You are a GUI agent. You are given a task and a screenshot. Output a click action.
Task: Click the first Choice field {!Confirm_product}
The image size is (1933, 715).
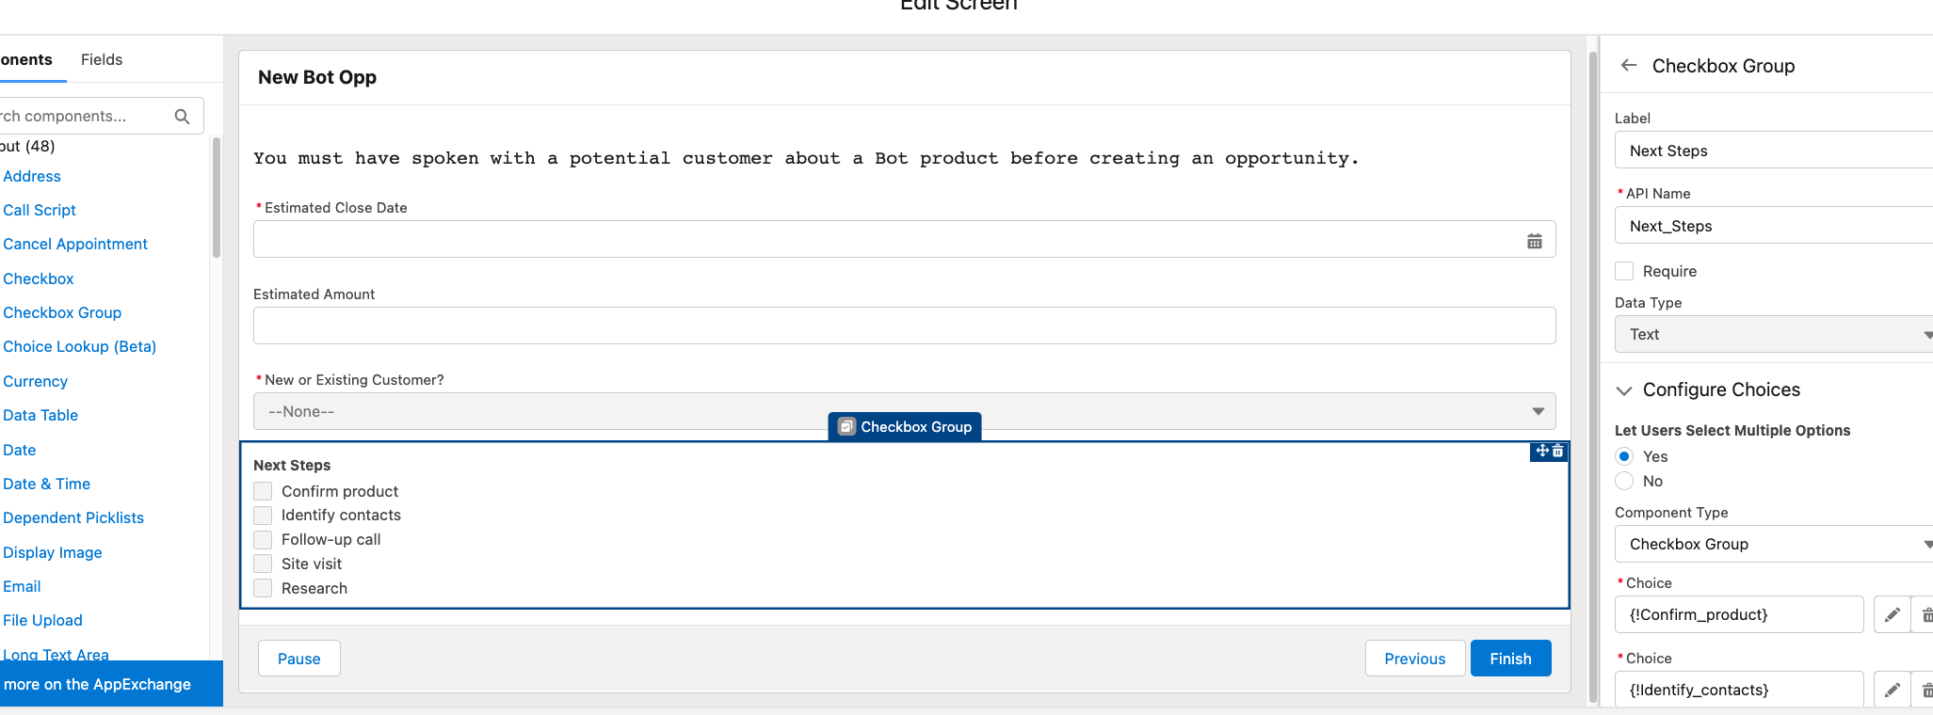[x=1739, y=614]
